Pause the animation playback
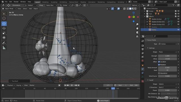The image size is (181, 102). tap(72, 85)
